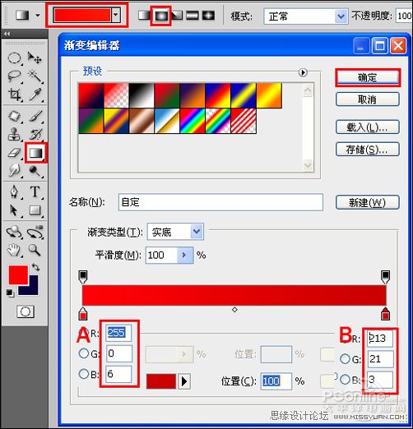The height and width of the screenshot is (429, 413).
Task: Choose radial gradient style
Action: (160, 16)
